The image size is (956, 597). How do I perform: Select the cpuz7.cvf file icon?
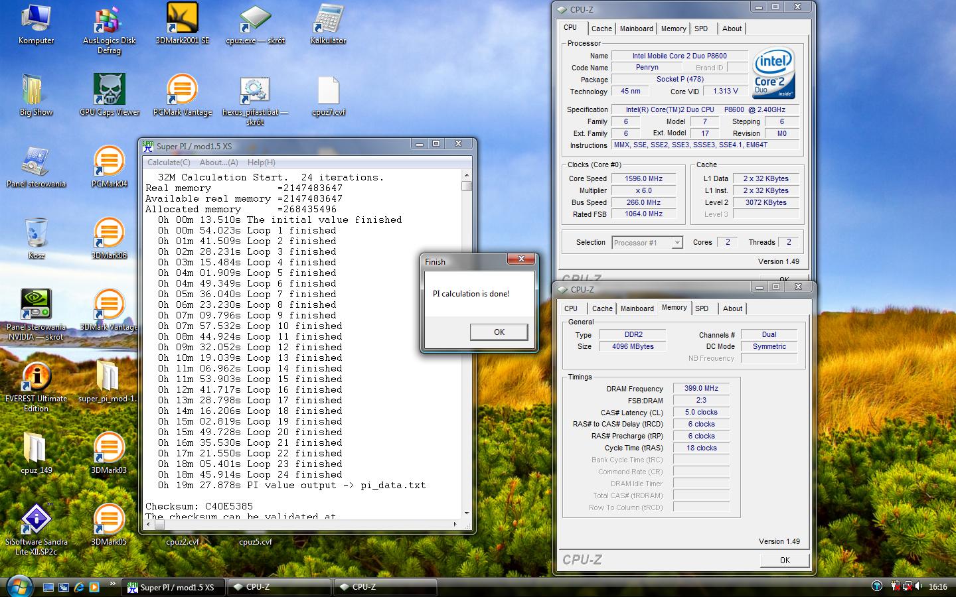tap(328, 96)
